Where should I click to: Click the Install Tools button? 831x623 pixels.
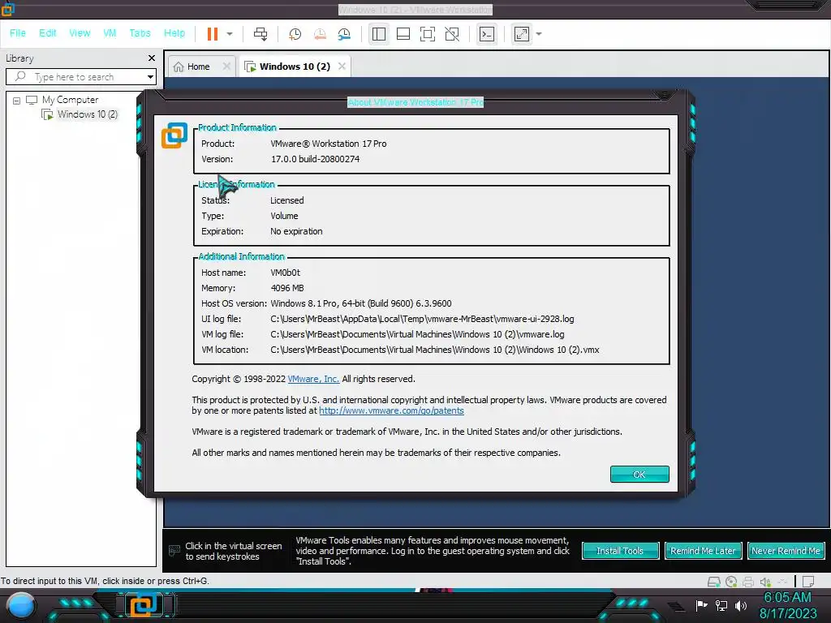[620, 551]
